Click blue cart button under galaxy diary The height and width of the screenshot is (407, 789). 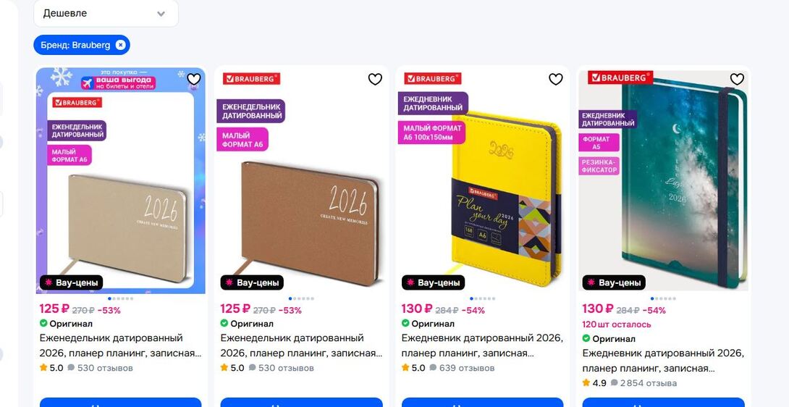(663, 403)
